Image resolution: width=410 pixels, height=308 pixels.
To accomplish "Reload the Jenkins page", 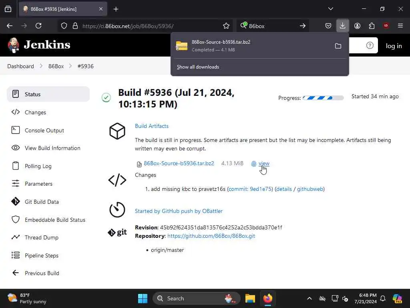I will point(38,26).
